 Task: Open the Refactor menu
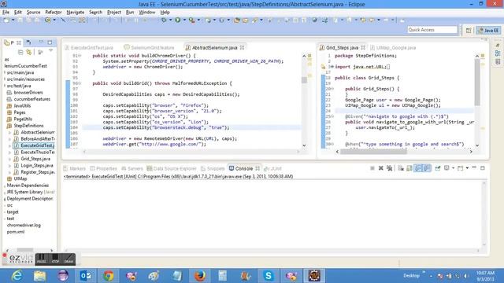coord(54,13)
